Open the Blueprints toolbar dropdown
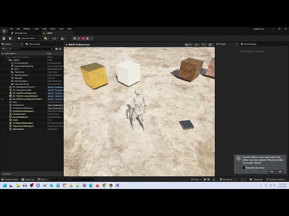Screen dimensions: 289x216 (55, 38)
